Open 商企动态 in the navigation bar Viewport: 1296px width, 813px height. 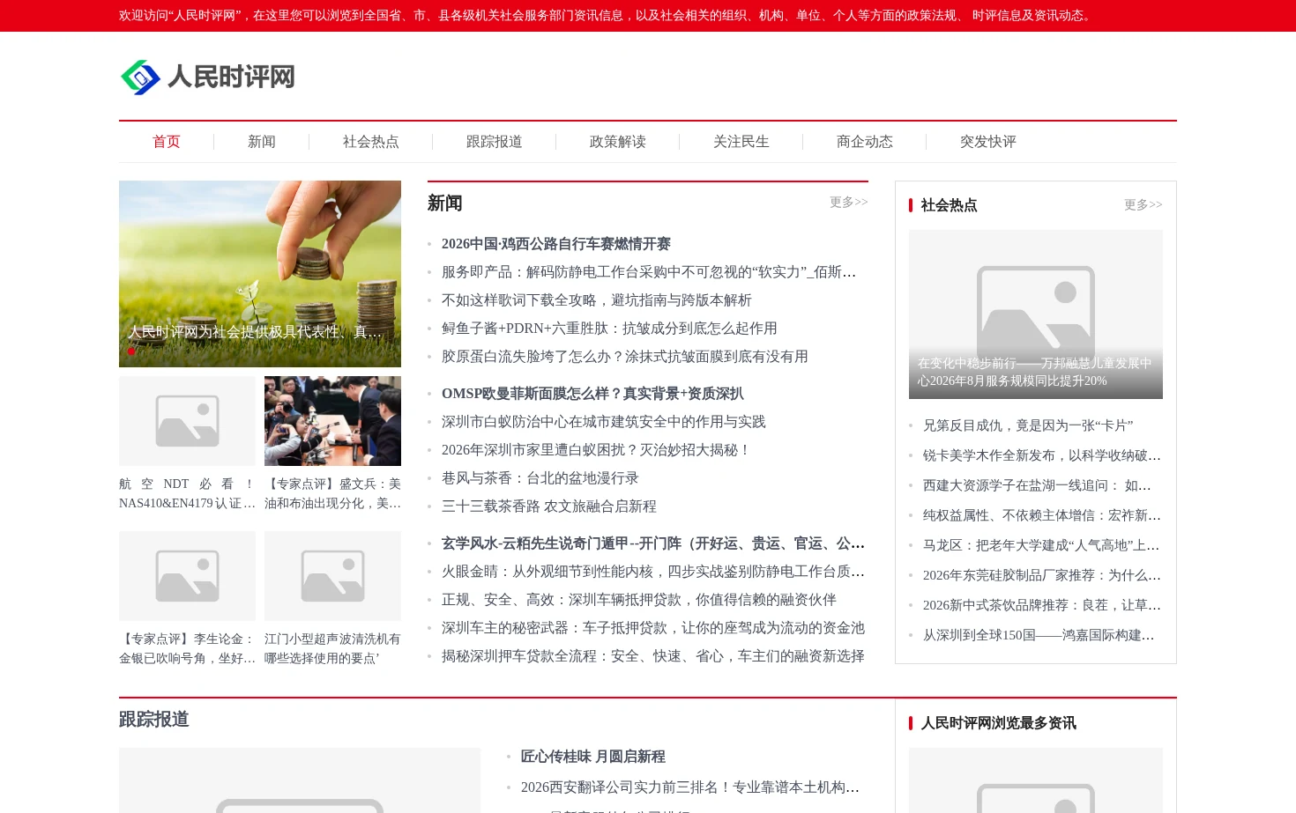click(865, 142)
